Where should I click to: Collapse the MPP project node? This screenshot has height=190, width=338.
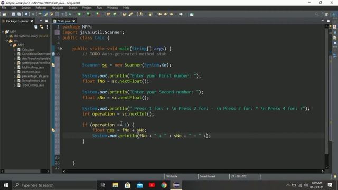pos(3,32)
